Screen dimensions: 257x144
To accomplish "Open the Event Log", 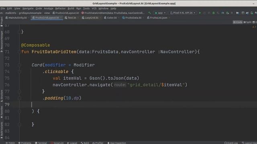I will tap(231, 143).
